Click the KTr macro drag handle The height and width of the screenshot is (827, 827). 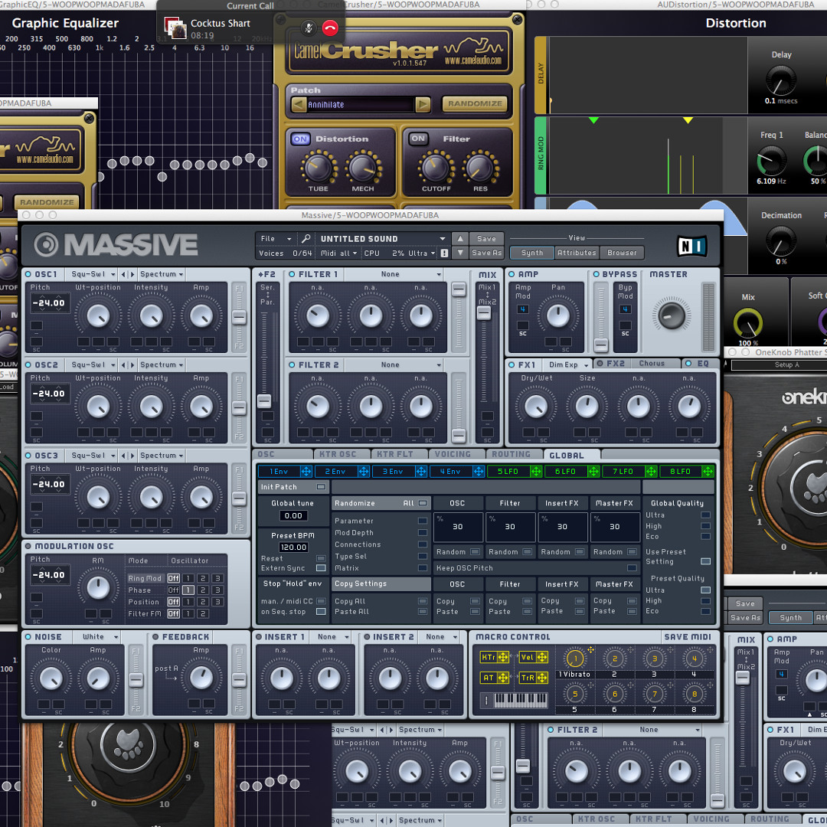pyautogui.click(x=503, y=657)
